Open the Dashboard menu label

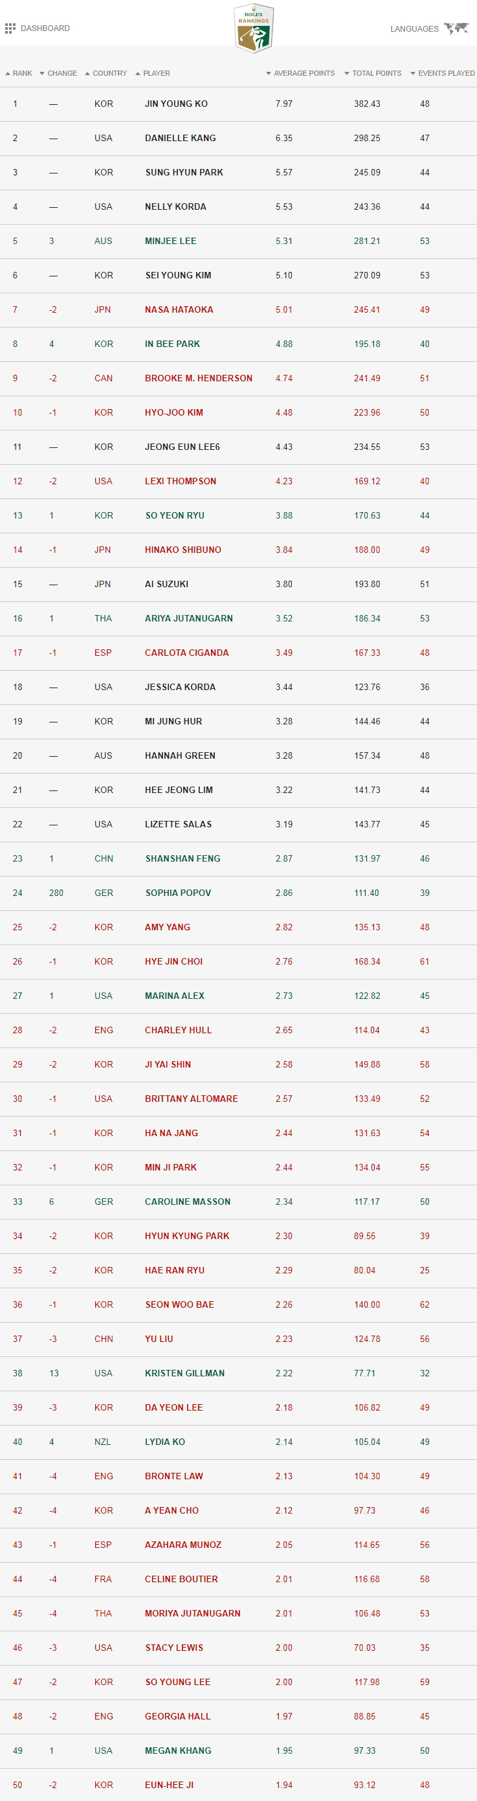[x=45, y=28]
